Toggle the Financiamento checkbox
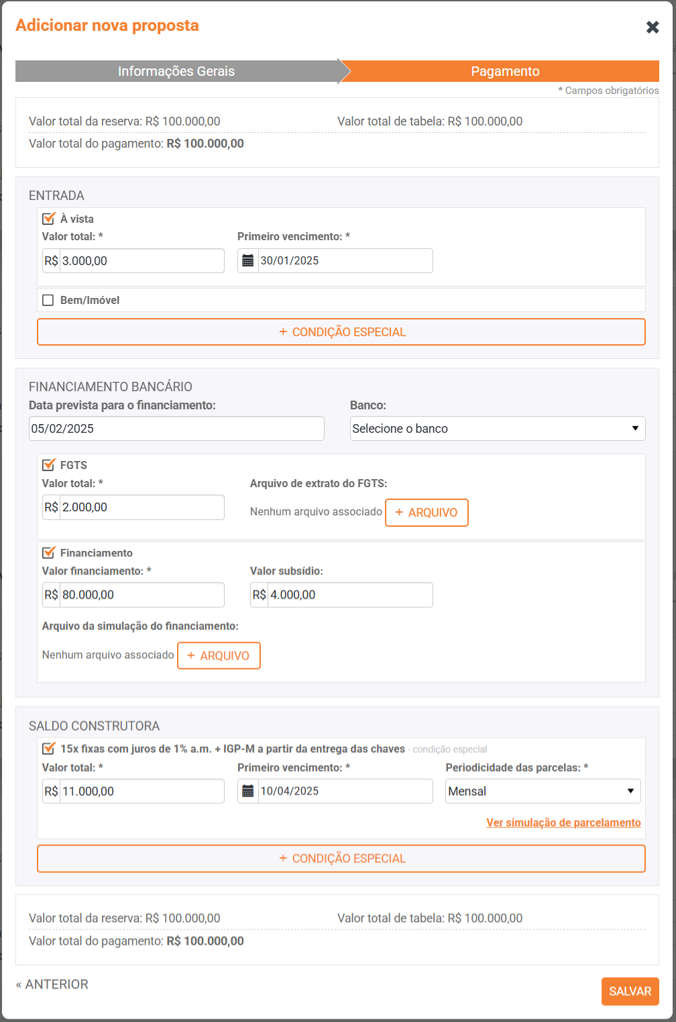Image resolution: width=676 pixels, height=1022 pixels. click(x=48, y=553)
